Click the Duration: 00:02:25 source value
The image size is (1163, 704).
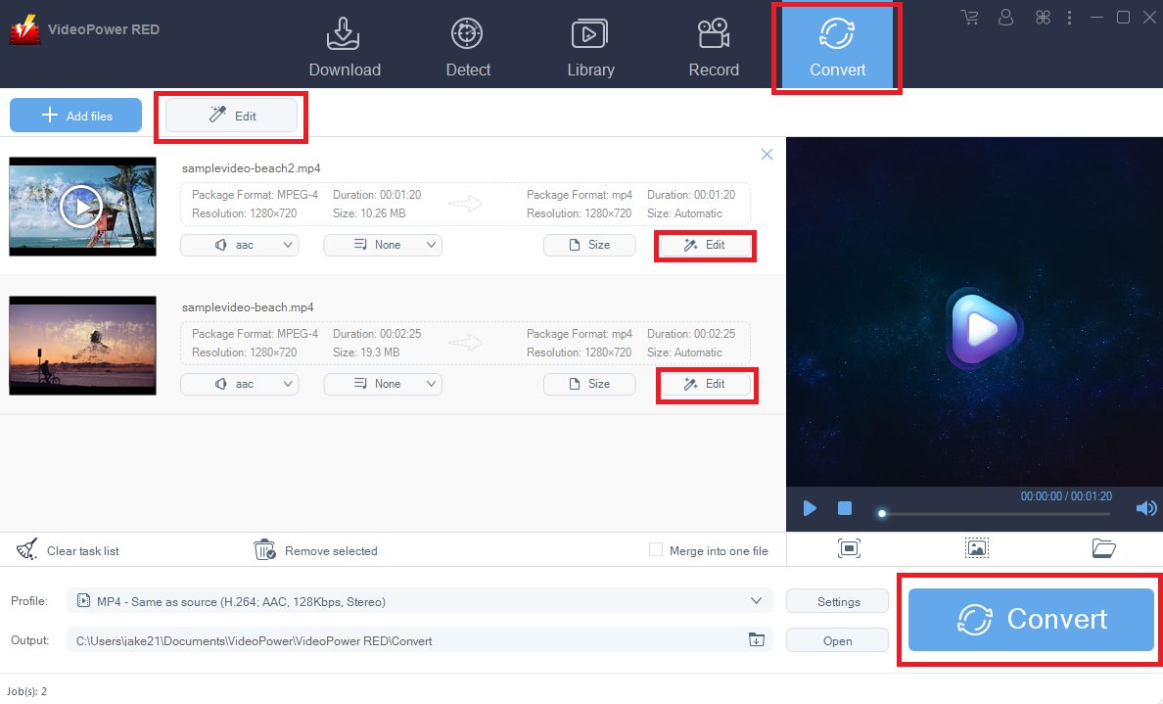pos(377,333)
